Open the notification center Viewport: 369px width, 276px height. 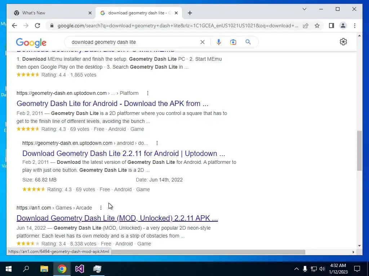point(357,269)
